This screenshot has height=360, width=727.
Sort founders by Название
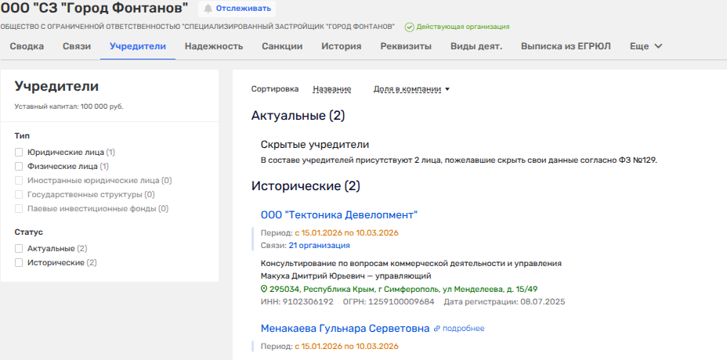(x=331, y=89)
